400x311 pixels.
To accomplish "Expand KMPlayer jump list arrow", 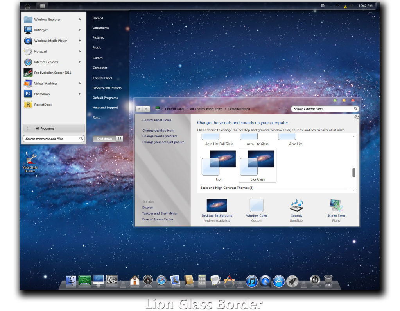I will pyautogui.click(x=80, y=30).
